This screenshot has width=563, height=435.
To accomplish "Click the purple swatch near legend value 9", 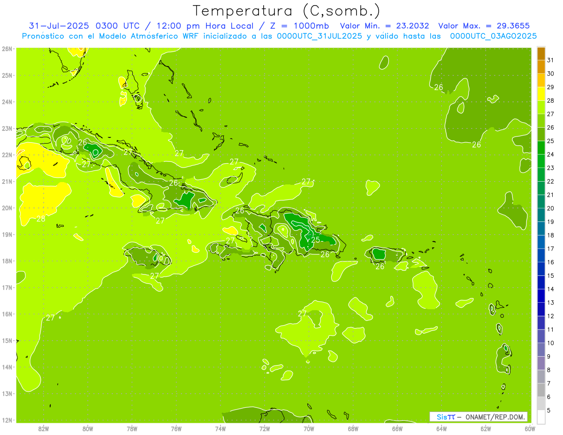I will tap(541, 363).
